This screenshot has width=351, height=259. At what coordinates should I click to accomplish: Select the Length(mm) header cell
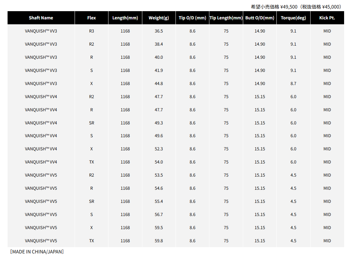[125, 18]
